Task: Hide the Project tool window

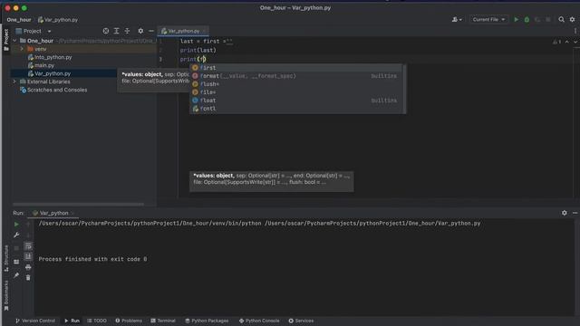Action: tap(151, 31)
